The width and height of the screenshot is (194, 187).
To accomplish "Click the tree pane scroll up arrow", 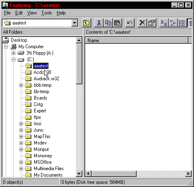I will 79,40.
